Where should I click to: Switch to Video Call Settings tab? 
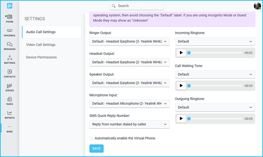point(41,45)
